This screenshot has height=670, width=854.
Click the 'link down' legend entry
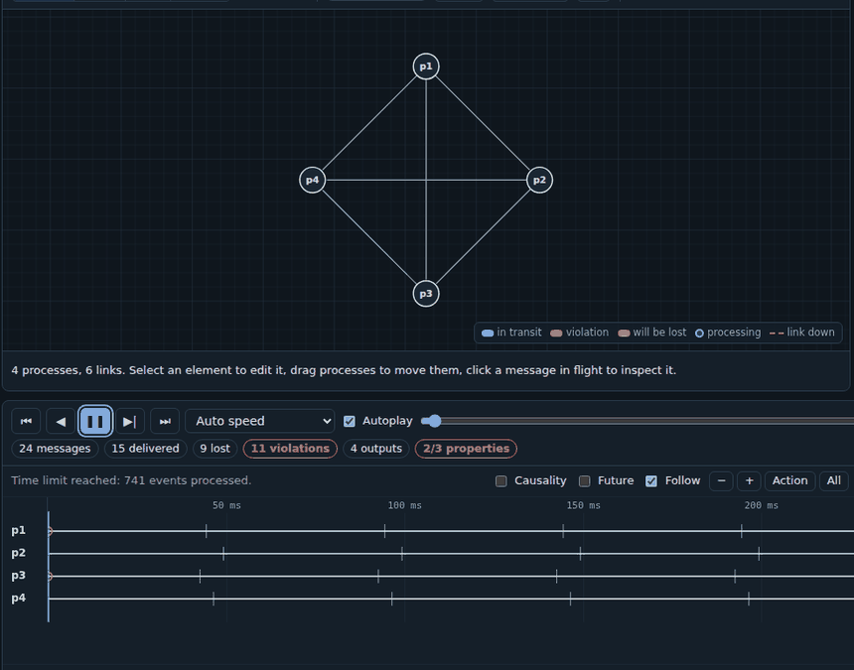coord(801,333)
